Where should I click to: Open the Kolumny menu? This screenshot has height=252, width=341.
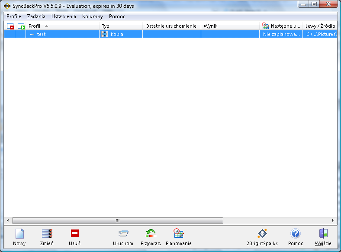[93, 16]
